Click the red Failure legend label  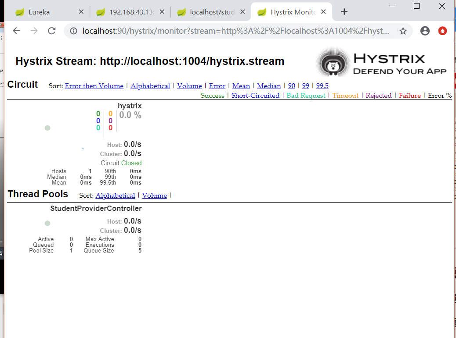pyautogui.click(x=410, y=96)
